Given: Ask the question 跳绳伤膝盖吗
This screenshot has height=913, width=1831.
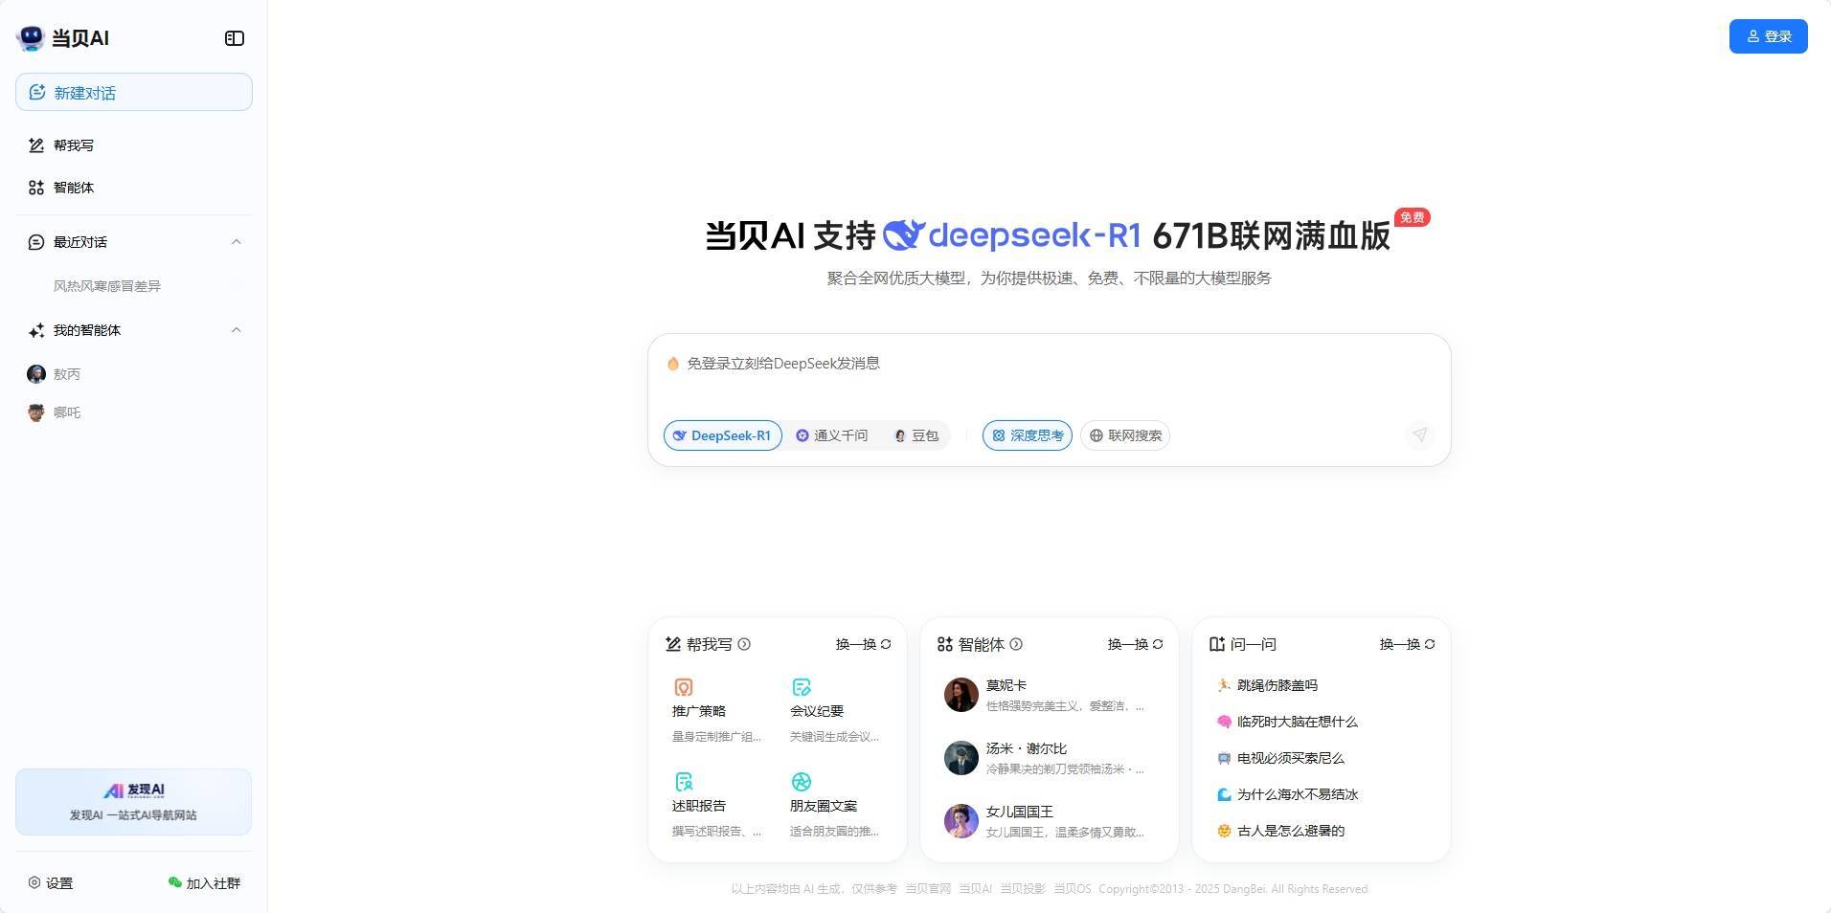Looking at the screenshot, I should click(1268, 685).
